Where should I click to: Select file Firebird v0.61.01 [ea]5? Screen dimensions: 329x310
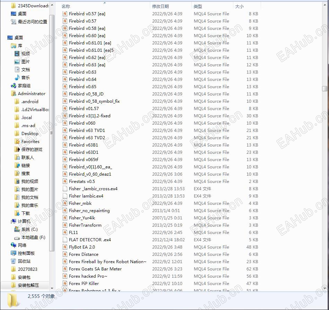pos(91,50)
